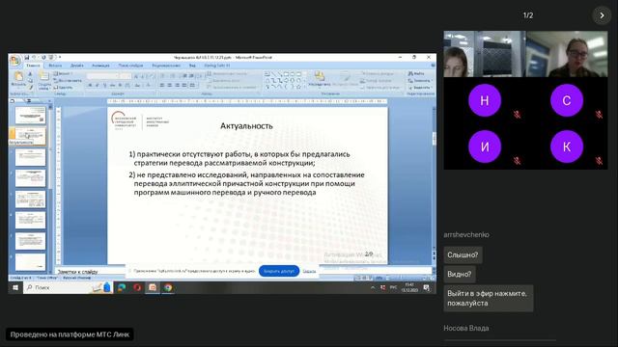Copy the selection with the copy icon

tap(30, 81)
